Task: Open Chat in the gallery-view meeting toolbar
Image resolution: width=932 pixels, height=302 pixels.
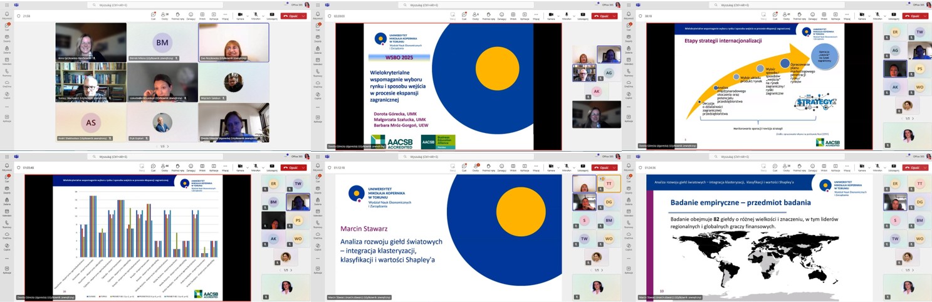Action: click(154, 15)
